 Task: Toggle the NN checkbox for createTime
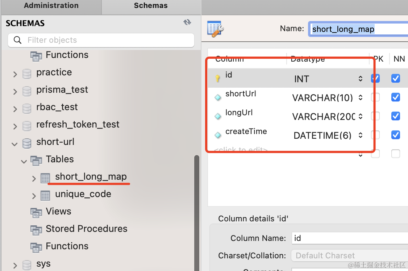[396, 135]
